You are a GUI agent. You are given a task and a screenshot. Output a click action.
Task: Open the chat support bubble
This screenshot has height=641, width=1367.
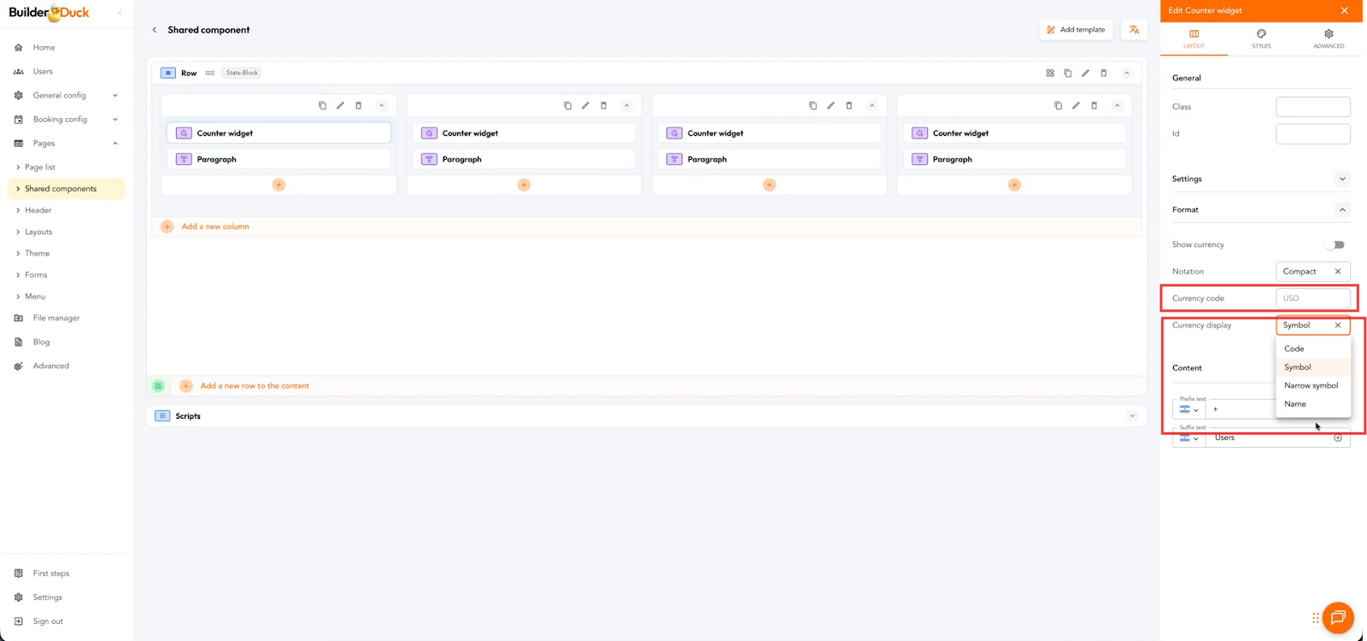1337,617
